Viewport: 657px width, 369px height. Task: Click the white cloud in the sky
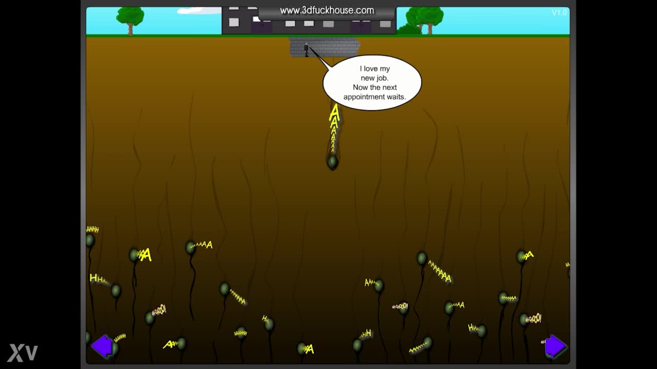[198, 10]
